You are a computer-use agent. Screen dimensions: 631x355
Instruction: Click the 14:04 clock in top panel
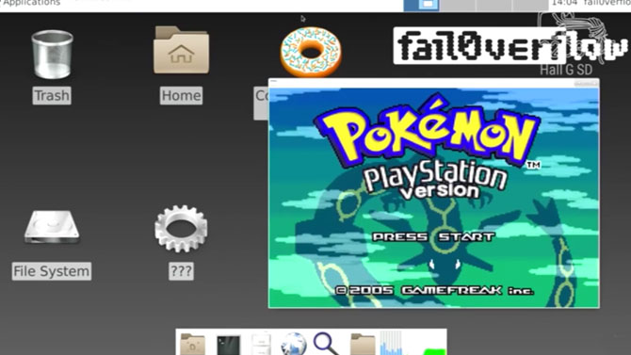click(564, 3)
